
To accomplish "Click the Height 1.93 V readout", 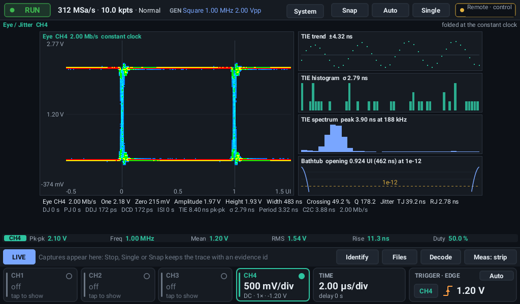I will pos(243,202).
